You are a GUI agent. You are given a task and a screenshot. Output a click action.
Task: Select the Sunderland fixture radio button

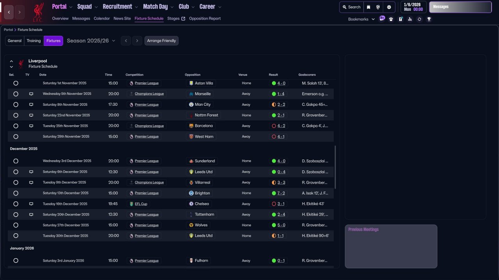pyautogui.click(x=16, y=161)
